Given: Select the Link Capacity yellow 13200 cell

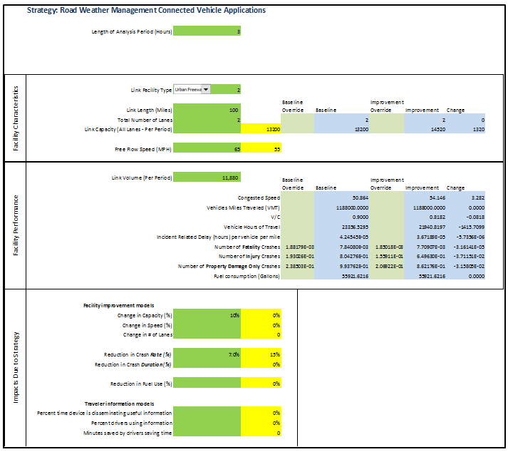Looking at the screenshot, I should (261, 129).
